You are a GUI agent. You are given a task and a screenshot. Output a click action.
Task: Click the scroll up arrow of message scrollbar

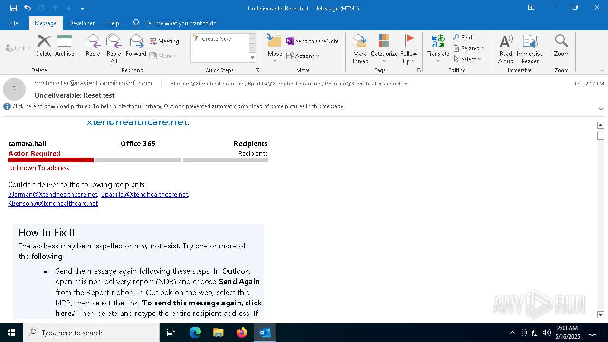point(600,125)
